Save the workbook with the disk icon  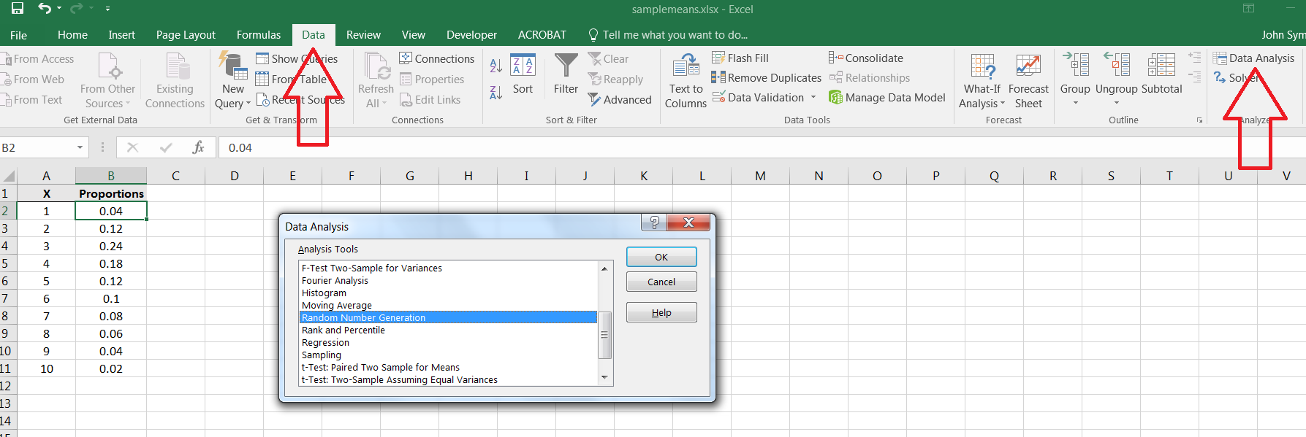tap(18, 9)
